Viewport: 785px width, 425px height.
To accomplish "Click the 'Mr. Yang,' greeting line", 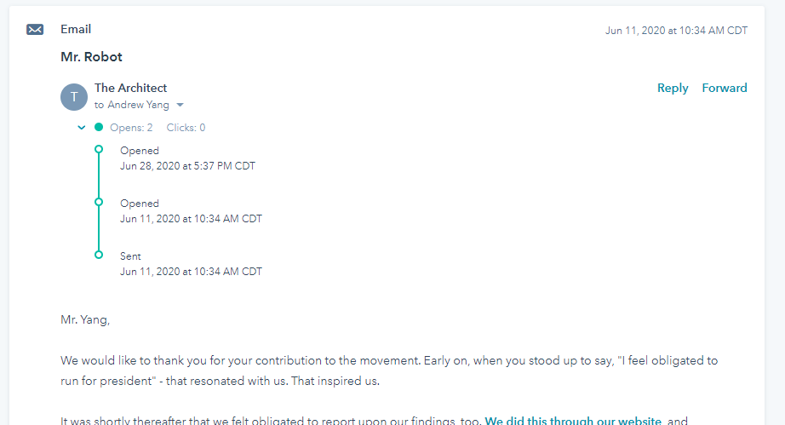I will (x=85, y=320).
